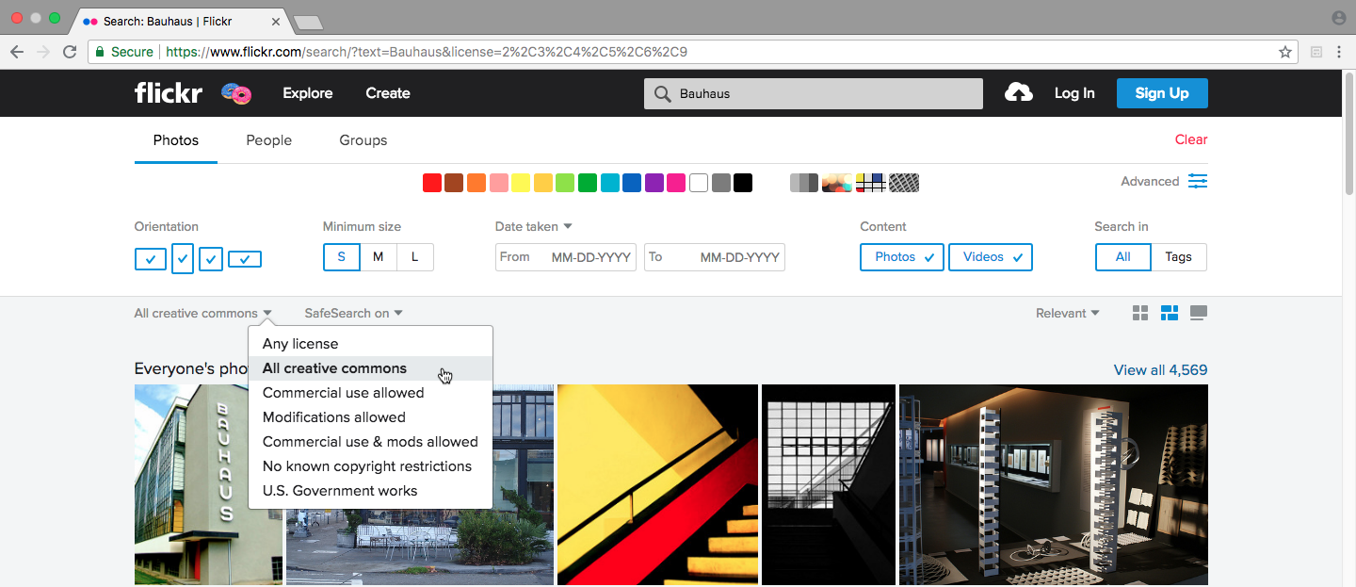Open the Advanced filter settings icon
Screen dimensions: 1356x587
(1197, 181)
